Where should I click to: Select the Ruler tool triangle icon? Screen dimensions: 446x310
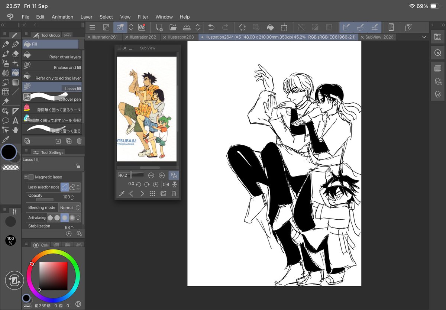tap(15, 111)
